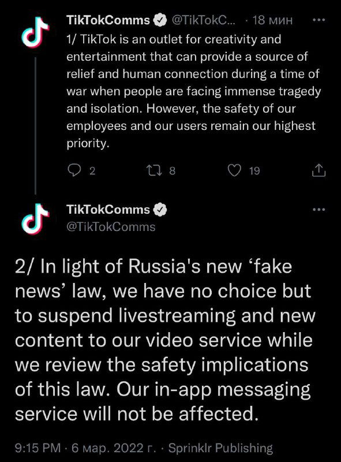The width and height of the screenshot is (341, 462).
Task: Open the three-dot menu on the second tweet
Action: 320,210
